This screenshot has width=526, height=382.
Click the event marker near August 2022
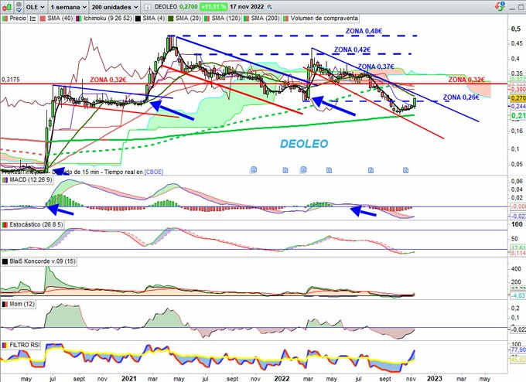(x=371, y=170)
